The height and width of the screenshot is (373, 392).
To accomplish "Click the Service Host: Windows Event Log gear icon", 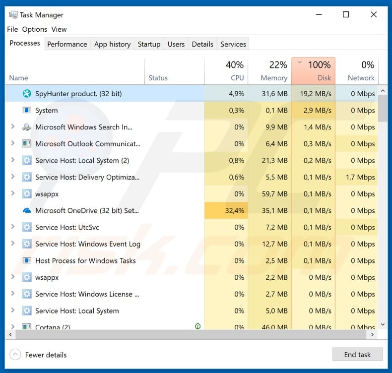I will [x=27, y=244].
